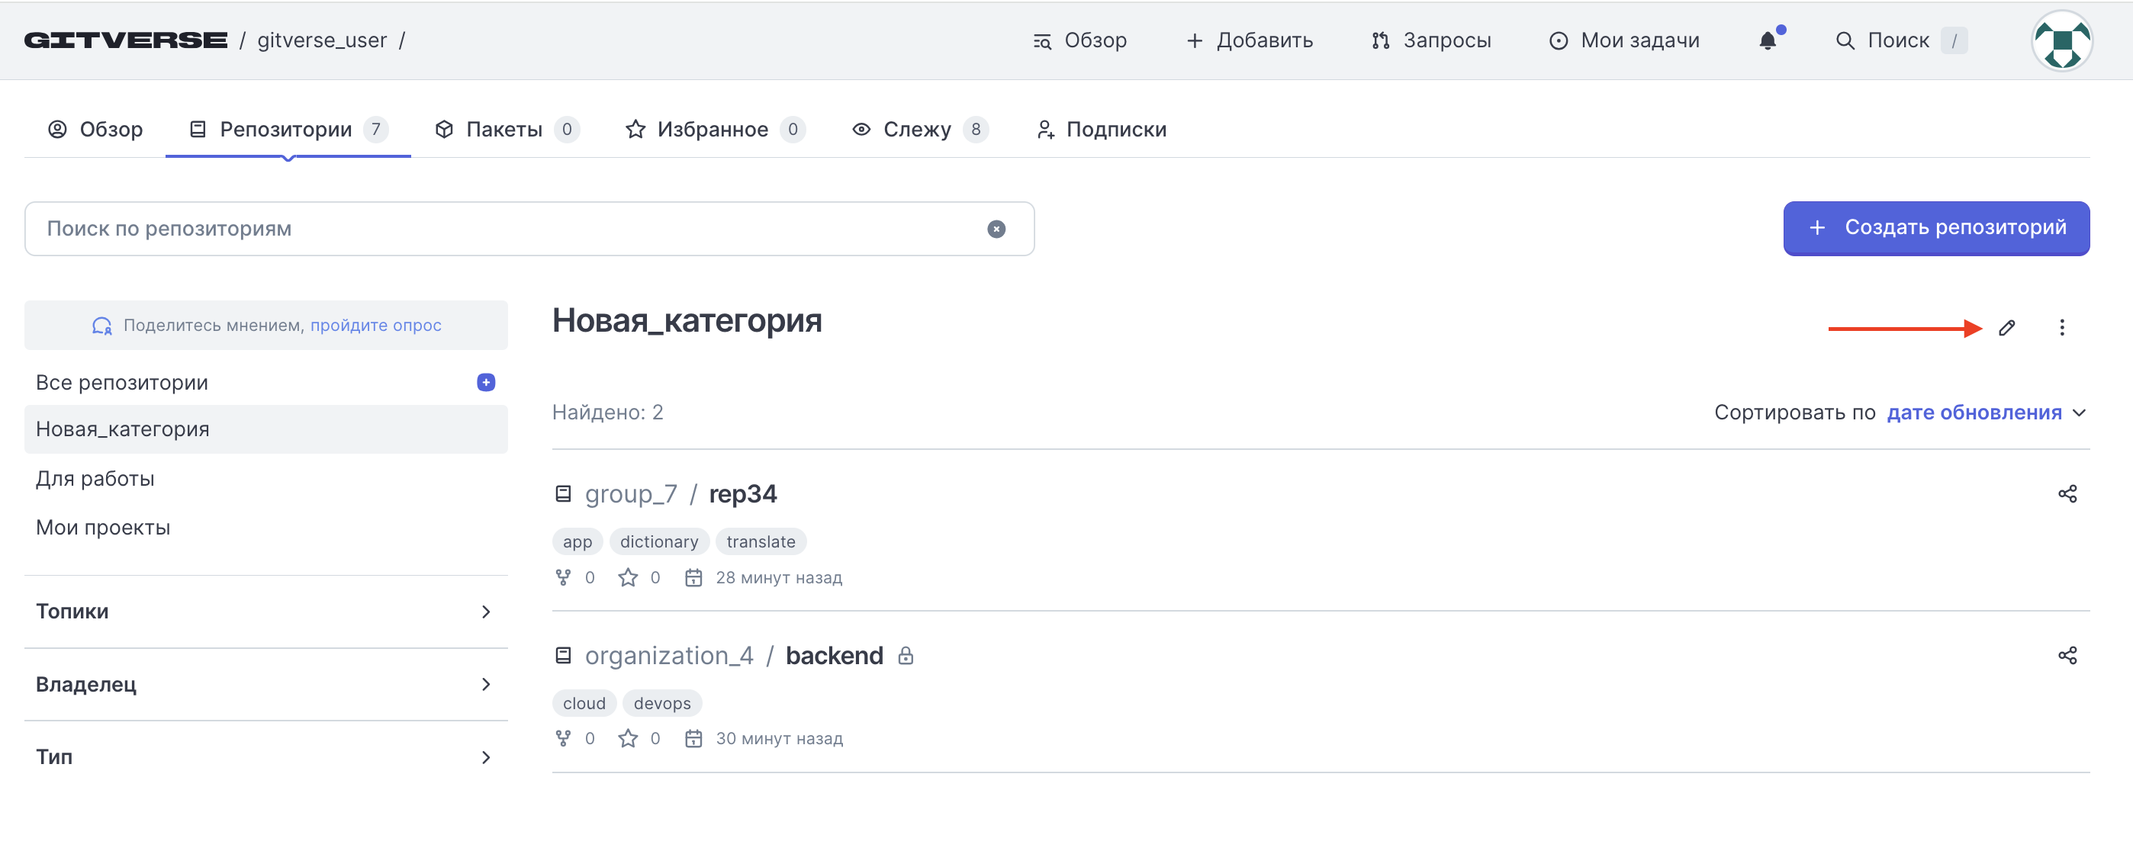Click the cloud topic tag
The image size is (2133, 851).
584,703
